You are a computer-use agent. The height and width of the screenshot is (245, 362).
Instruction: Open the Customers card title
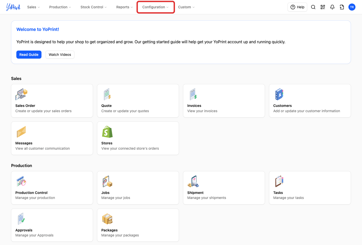coord(283,106)
